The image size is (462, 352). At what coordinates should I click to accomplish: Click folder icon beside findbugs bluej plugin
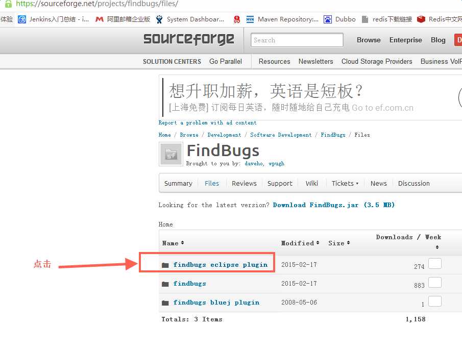click(165, 303)
